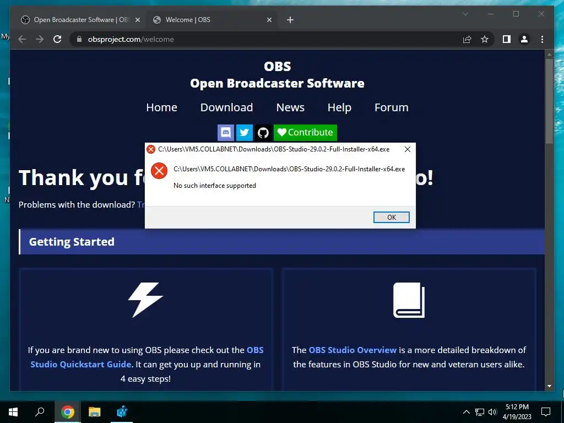Open the Chrome side panel
Screen dimensions: 564x423
point(507,39)
